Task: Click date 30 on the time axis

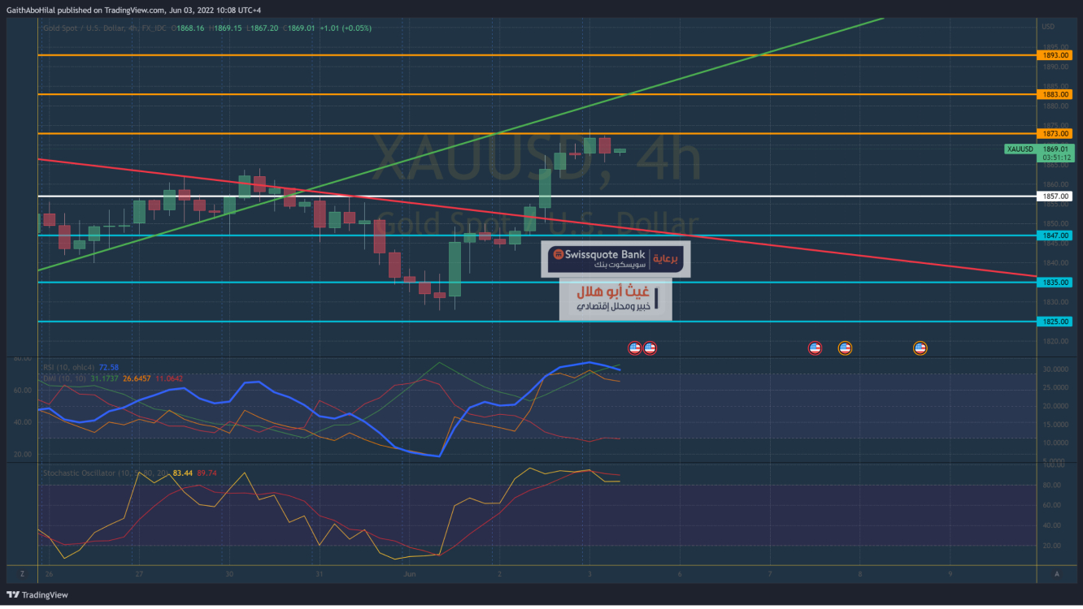Action: (229, 574)
